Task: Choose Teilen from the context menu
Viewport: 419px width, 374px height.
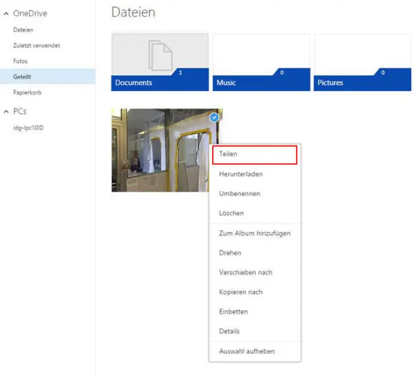Action: [255, 154]
